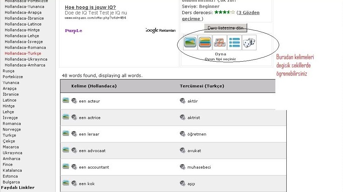Click the 'Ders listesine dön' button
Image resolution: width=343 pixels, height=192 pixels.
click(x=226, y=28)
